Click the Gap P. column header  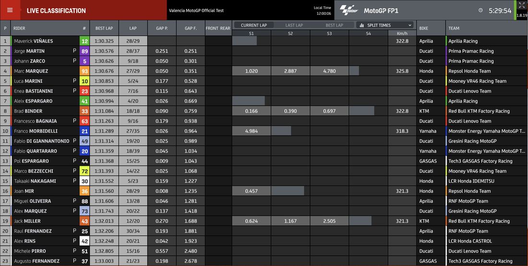(162, 28)
